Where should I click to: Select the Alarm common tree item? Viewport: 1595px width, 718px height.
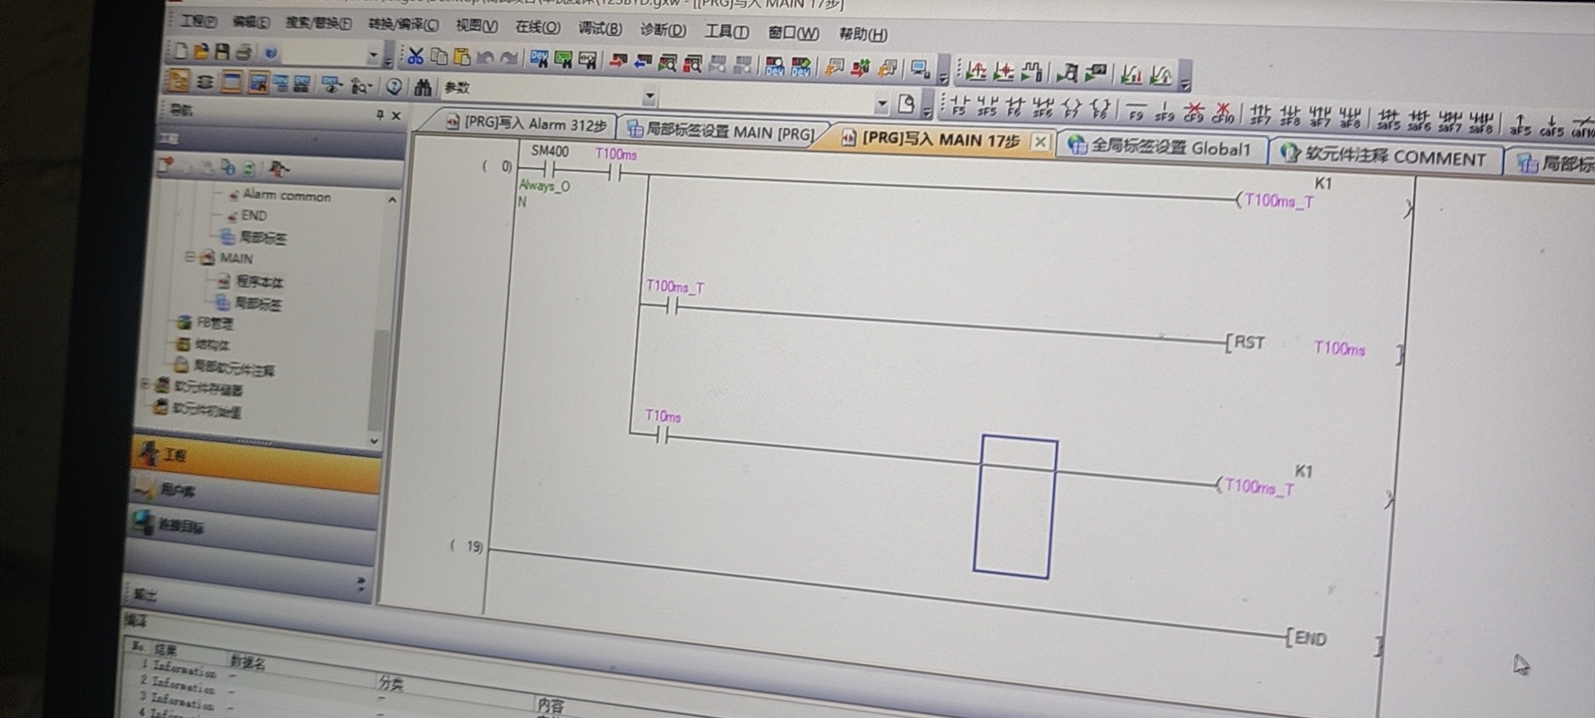[x=286, y=196]
